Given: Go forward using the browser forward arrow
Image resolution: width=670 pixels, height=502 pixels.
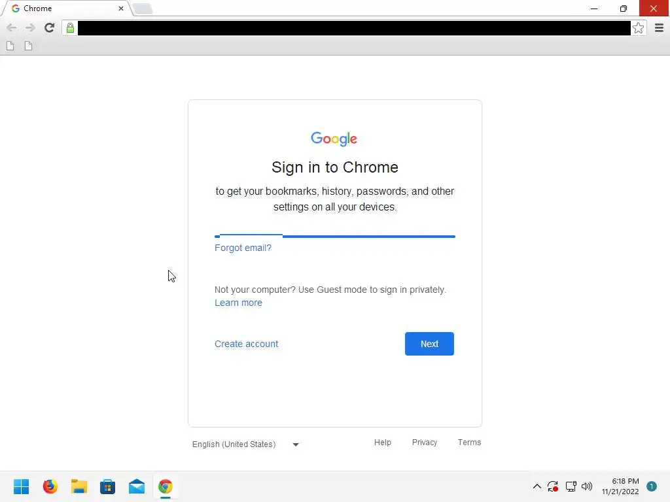Looking at the screenshot, I should (x=30, y=28).
